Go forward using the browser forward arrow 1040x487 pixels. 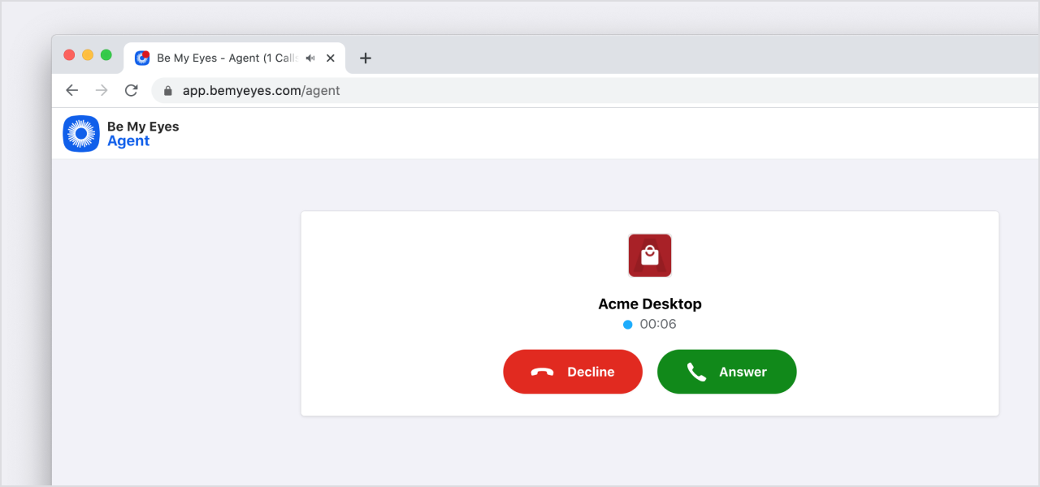pyautogui.click(x=102, y=90)
